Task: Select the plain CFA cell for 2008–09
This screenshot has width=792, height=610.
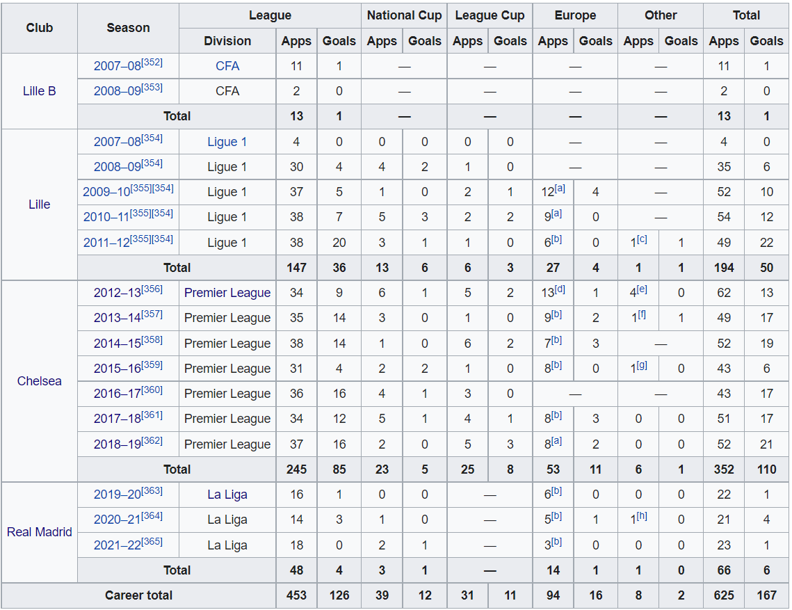Action: click(227, 91)
